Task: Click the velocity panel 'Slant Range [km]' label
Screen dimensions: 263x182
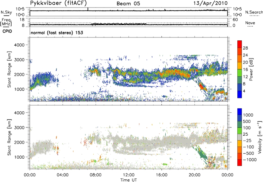Action: [9, 137]
